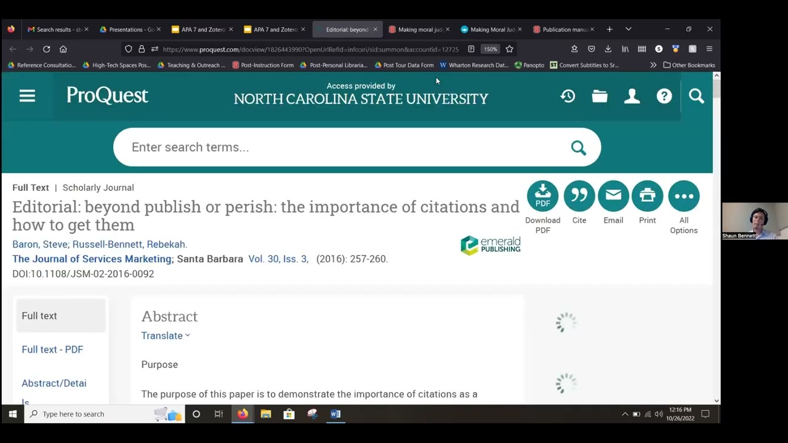Open the My Research account icon
Screen dimensions: 788x443
click(632, 96)
